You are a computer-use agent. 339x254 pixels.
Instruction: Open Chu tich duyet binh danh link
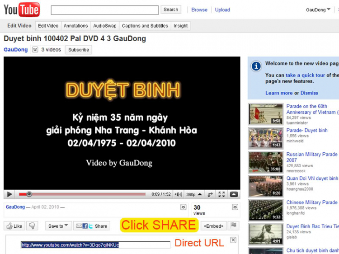(313, 250)
